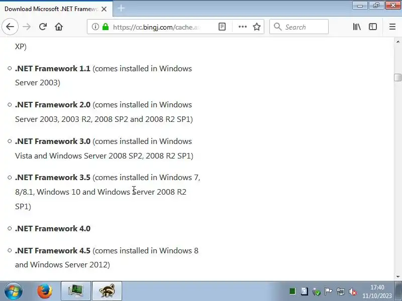This screenshot has height=301, width=402.
Task: Open the Library bookshelf icon
Action: (x=357, y=27)
